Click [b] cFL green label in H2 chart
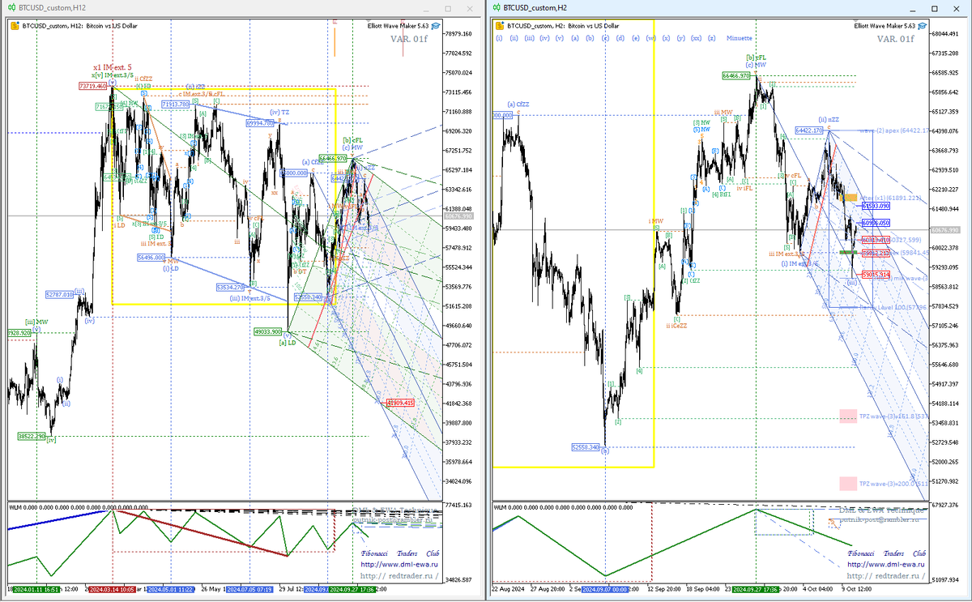 coord(757,58)
